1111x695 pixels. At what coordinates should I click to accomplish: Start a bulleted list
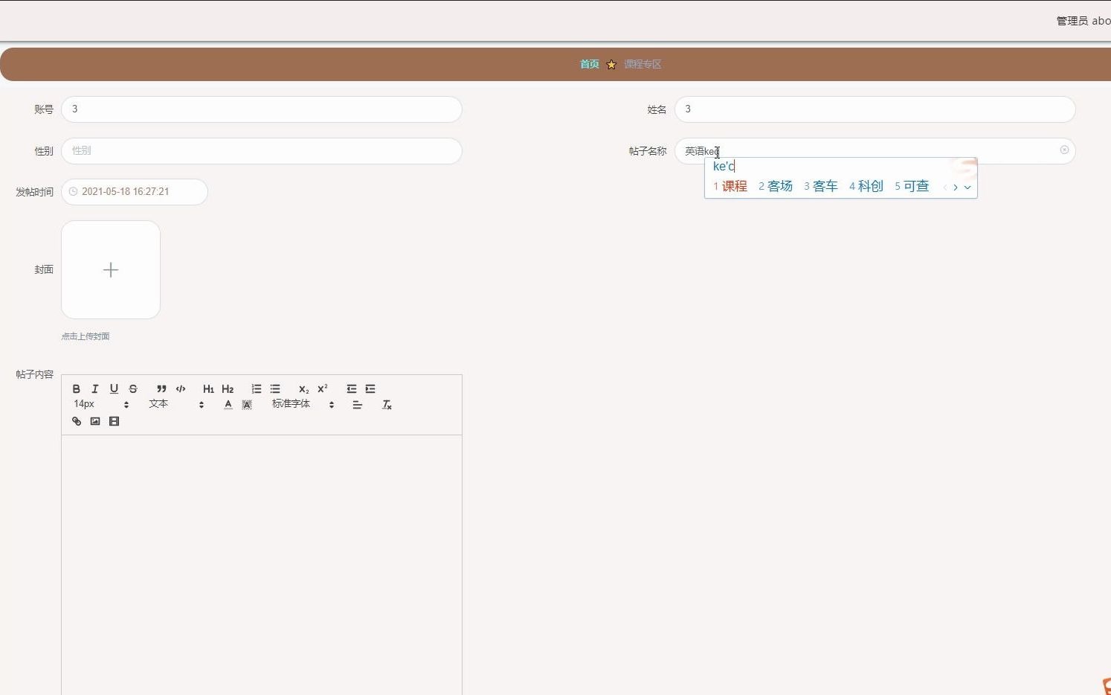(275, 388)
